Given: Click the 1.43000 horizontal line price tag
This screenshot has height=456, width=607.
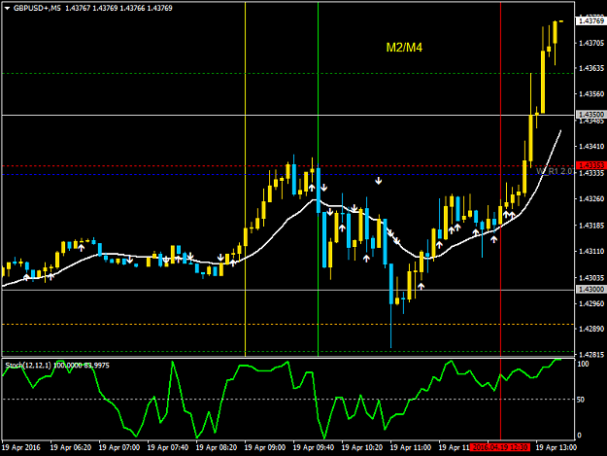Looking at the screenshot, I should [x=590, y=290].
